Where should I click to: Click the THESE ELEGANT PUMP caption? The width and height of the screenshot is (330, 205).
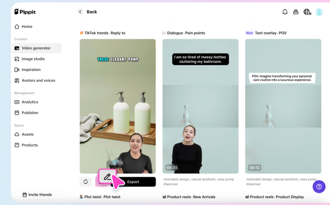(x=118, y=59)
